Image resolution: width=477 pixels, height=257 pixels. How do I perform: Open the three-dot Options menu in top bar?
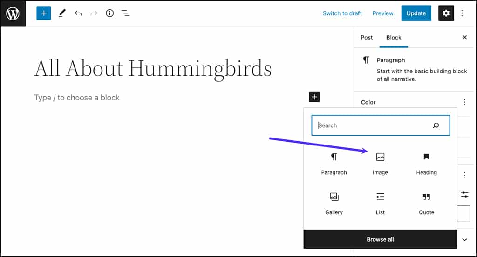coord(462,13)
